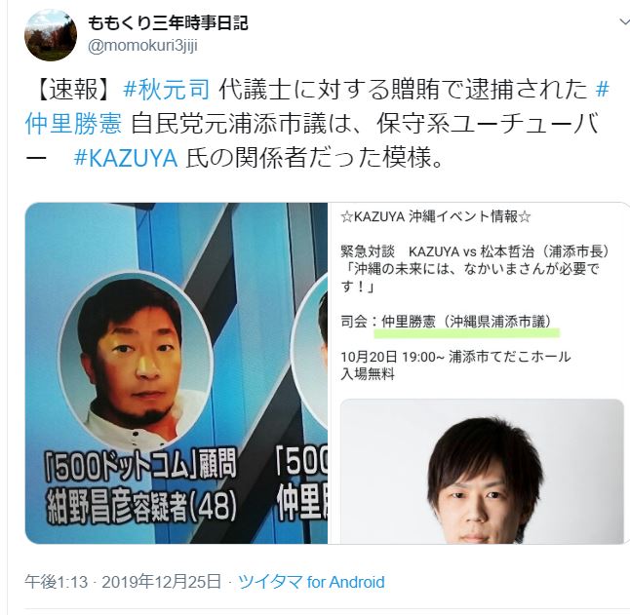The height and width of the screenshot is (615, 630).
Task: Open the ツイタマ for Android source link
Action: tap(311, 582)
